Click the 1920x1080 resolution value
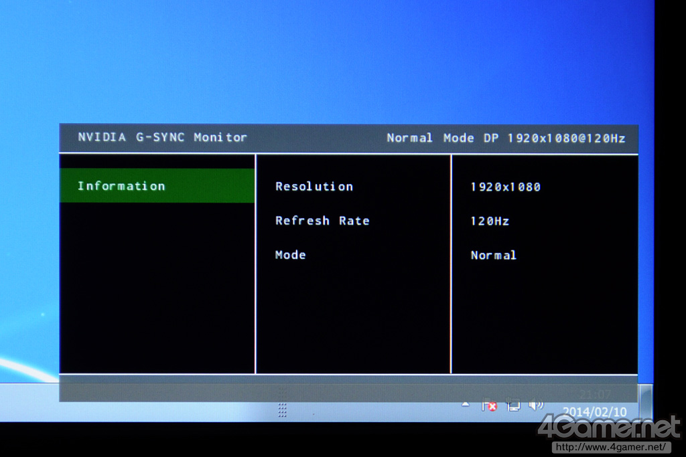This screenshot has width=686, height=457. pos(505,187)
